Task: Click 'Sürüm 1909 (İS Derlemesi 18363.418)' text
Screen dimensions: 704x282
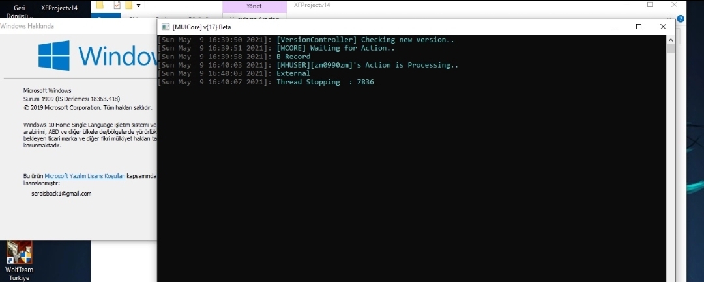Action: pos(72,99)
